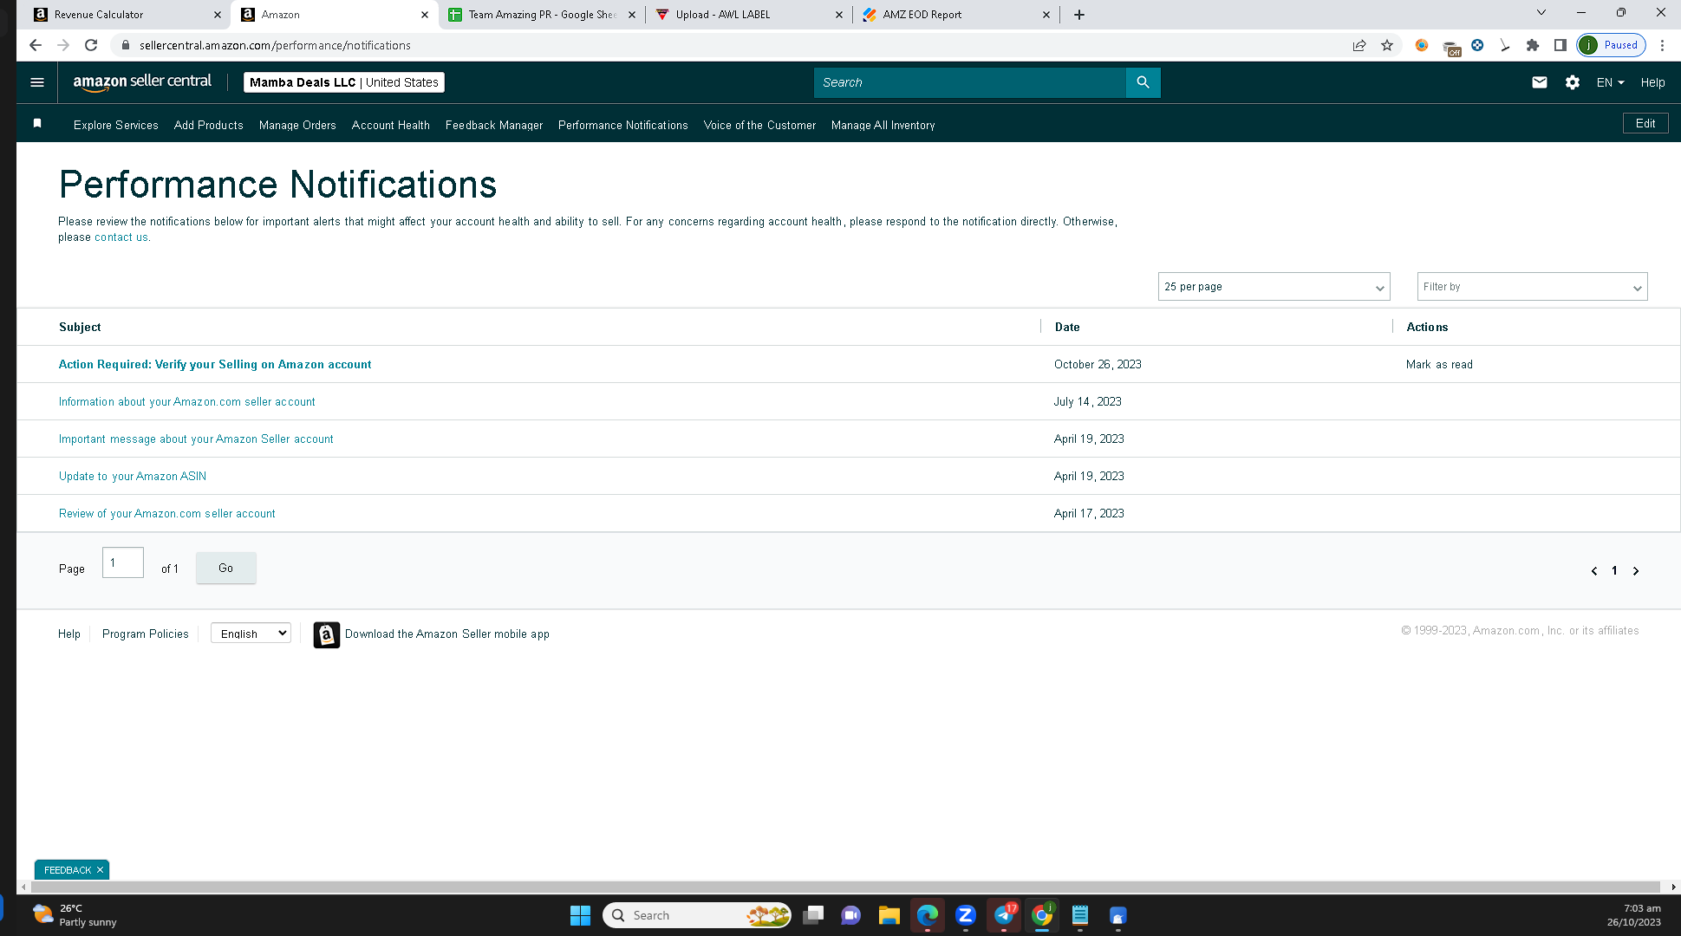Click the footer Help link
The height and width of the screenshot is (936, 1681).
pos(69,634)
